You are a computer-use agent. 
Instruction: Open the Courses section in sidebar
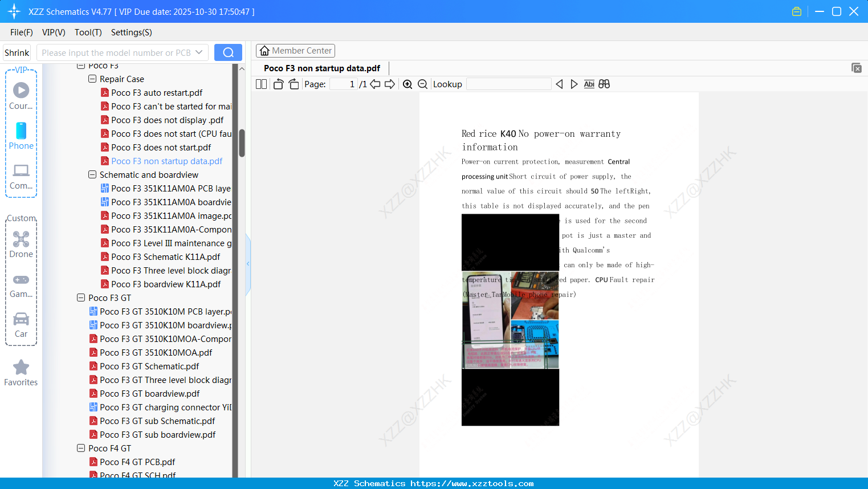click(21, 96)
